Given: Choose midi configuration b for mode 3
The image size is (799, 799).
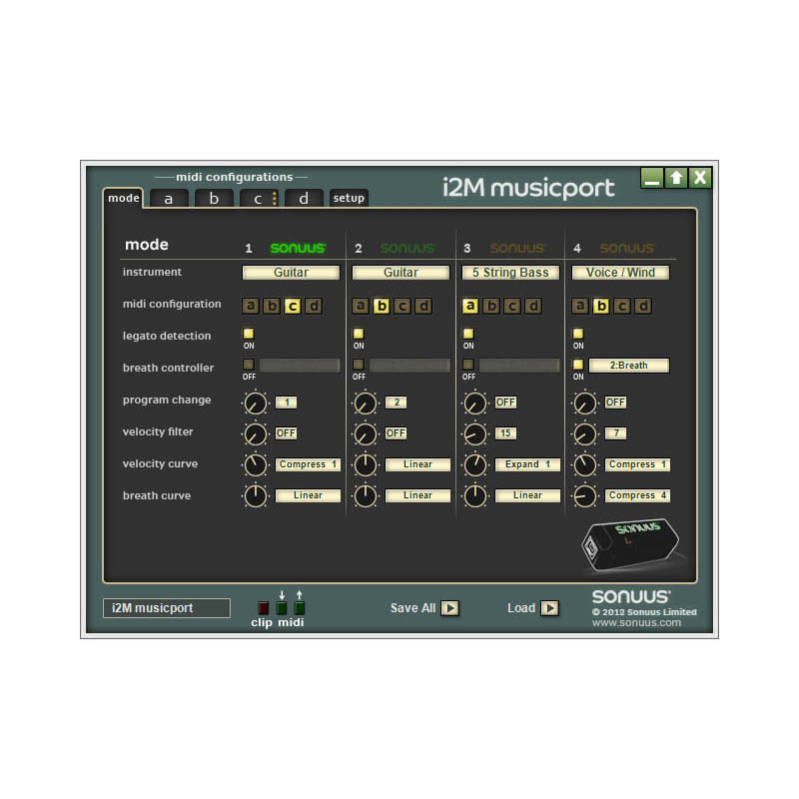Looking at the screenshot, I should (x=491, y=306).
